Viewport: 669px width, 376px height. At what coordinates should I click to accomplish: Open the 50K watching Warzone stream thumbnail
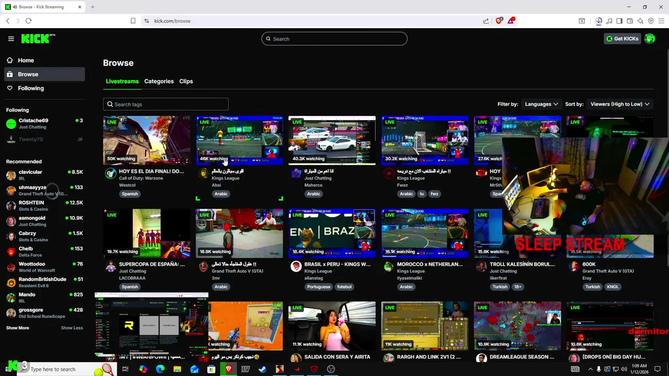[x=146, y=140]
